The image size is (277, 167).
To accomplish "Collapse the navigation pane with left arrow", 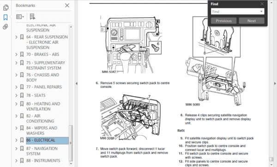I will tap(77, 84).
